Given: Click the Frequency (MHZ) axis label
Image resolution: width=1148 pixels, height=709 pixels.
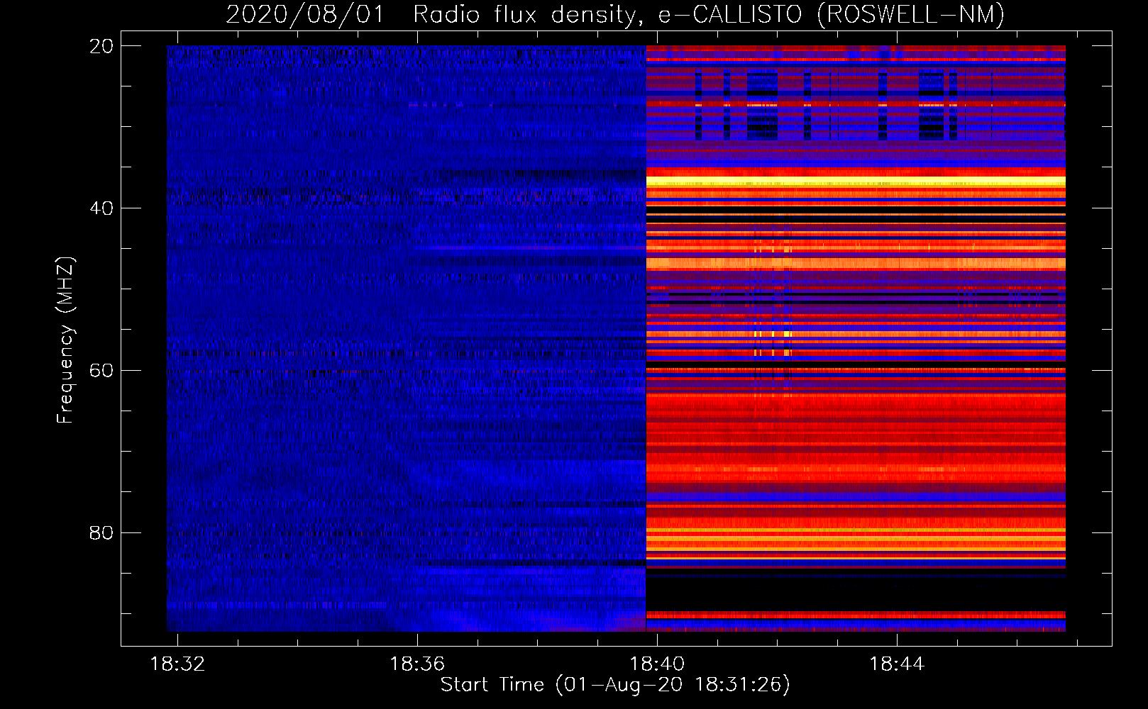Looking at the screenshot, I should [65, 340].
